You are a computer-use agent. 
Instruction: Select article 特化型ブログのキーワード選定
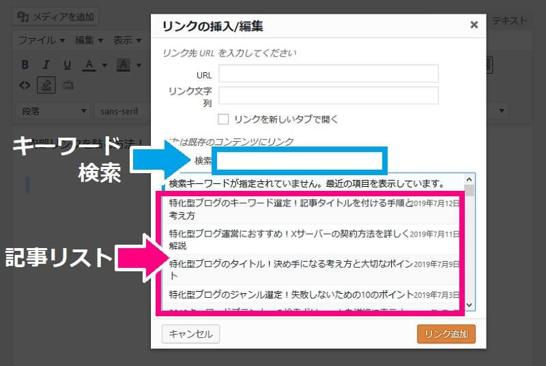[x=313, y=209]
